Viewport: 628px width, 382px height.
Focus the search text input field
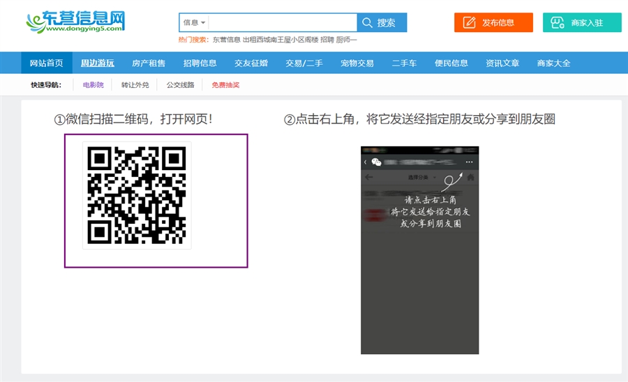(283, 22)
